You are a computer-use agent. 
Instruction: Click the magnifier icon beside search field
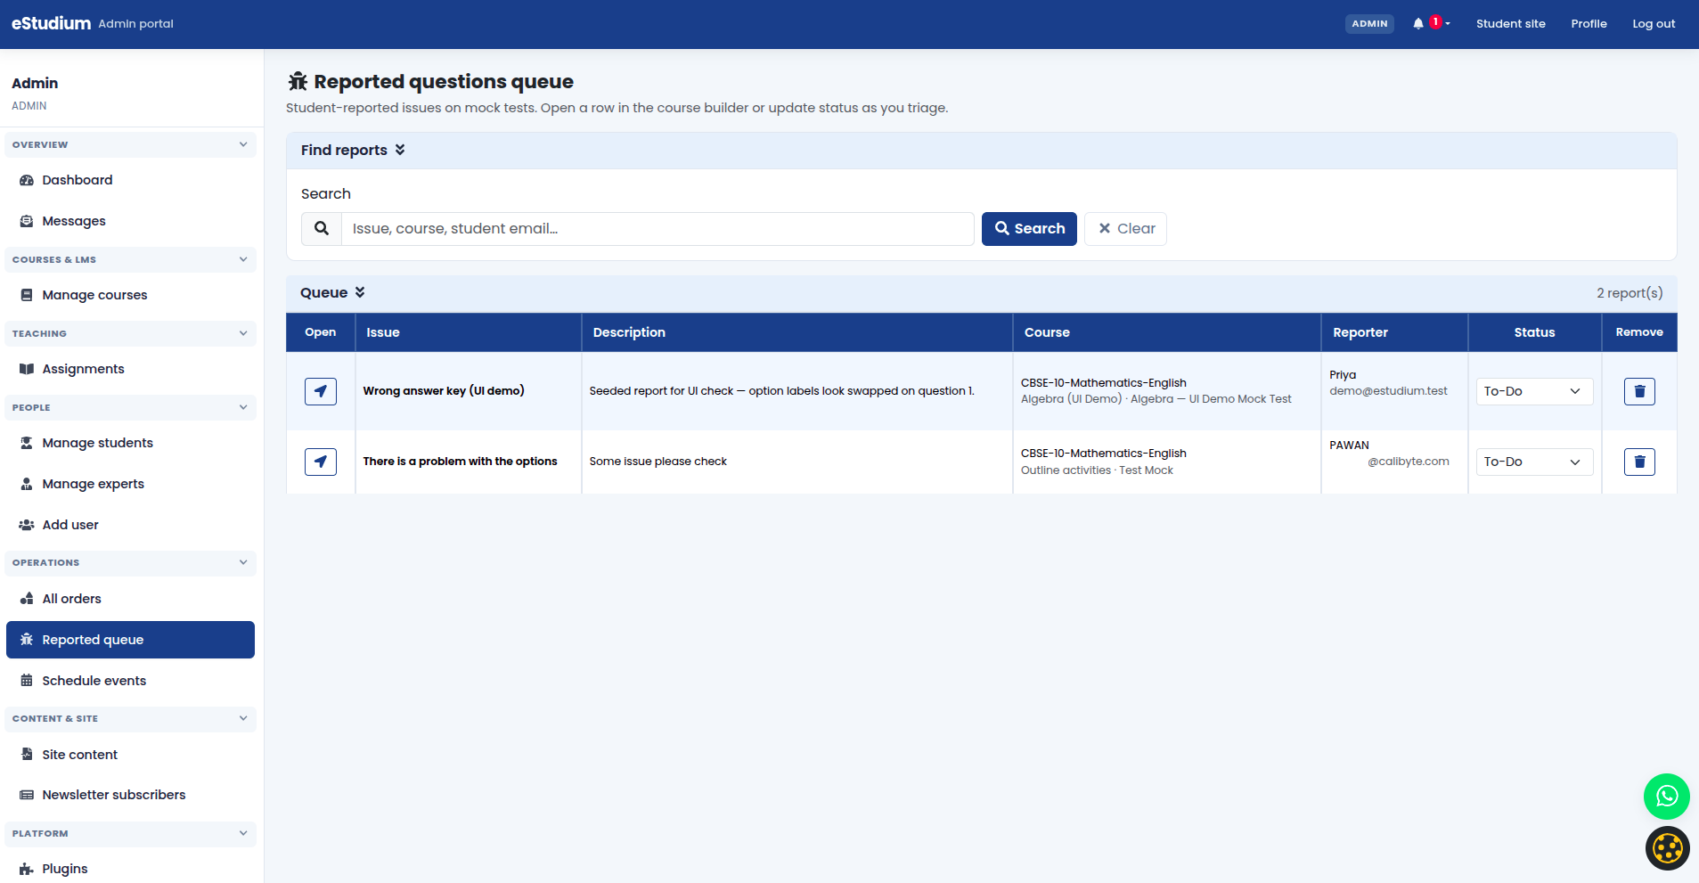click(x=322, y=229)
